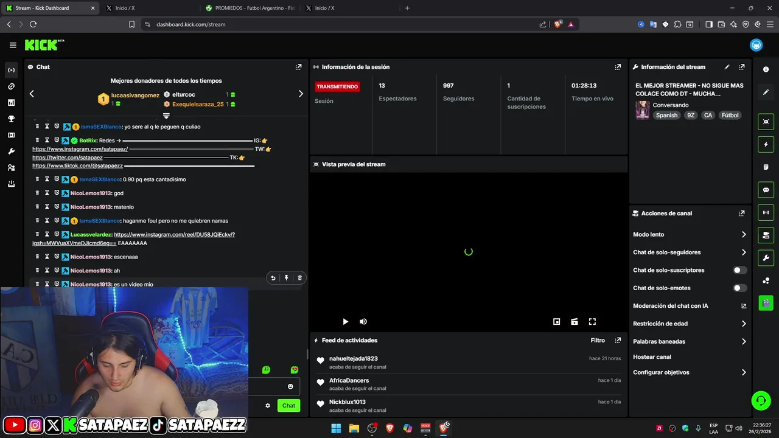Image resolution: width=779 pixels, height=438 pixels.
Task: Play the stream preview
Action: pos(345,322)
